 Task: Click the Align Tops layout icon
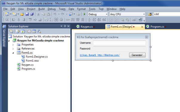tap(30, 20)
